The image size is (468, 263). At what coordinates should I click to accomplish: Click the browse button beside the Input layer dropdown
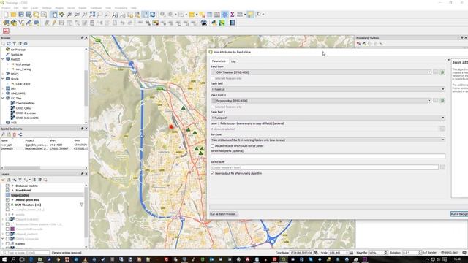point(436,72)
